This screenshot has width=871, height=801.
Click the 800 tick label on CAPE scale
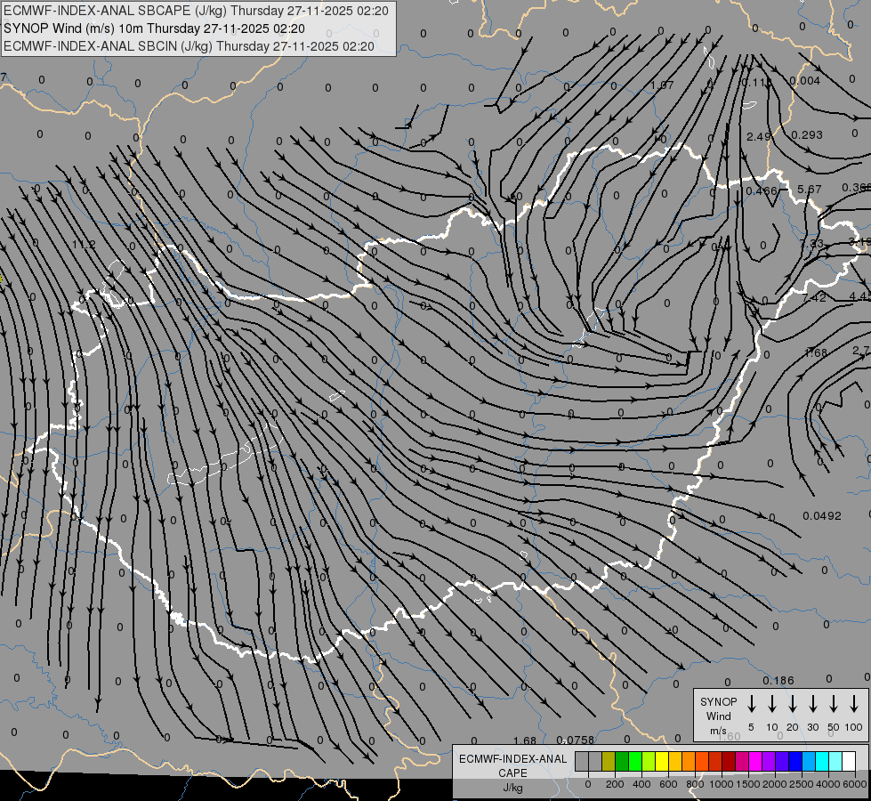pyautogui.click(x=695, y=784)
